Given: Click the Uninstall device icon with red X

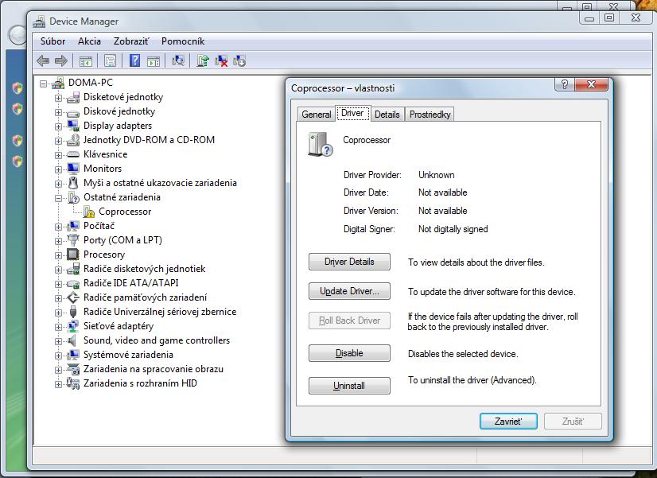Looking at the screenshot, I should (221, 61).
